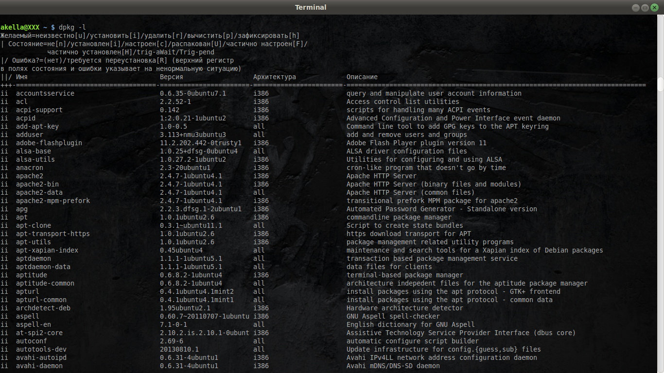Image resolution: width=664 pixels, height=373 pixels.
Task: Click version '0.3.1~ubuntu11.1'
Action: (x=191, y=225)
